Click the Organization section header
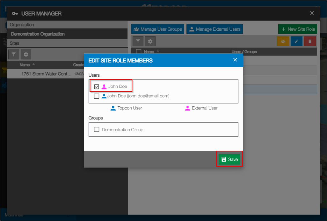327x221 pixels. (x=67, y=25)
